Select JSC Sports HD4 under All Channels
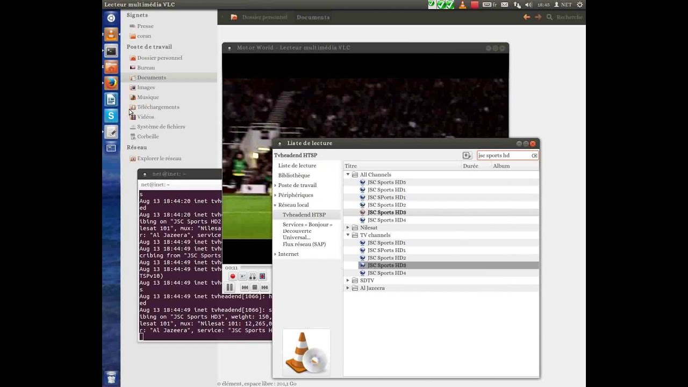This screenshot has width=688, height=387. (386, 220)
